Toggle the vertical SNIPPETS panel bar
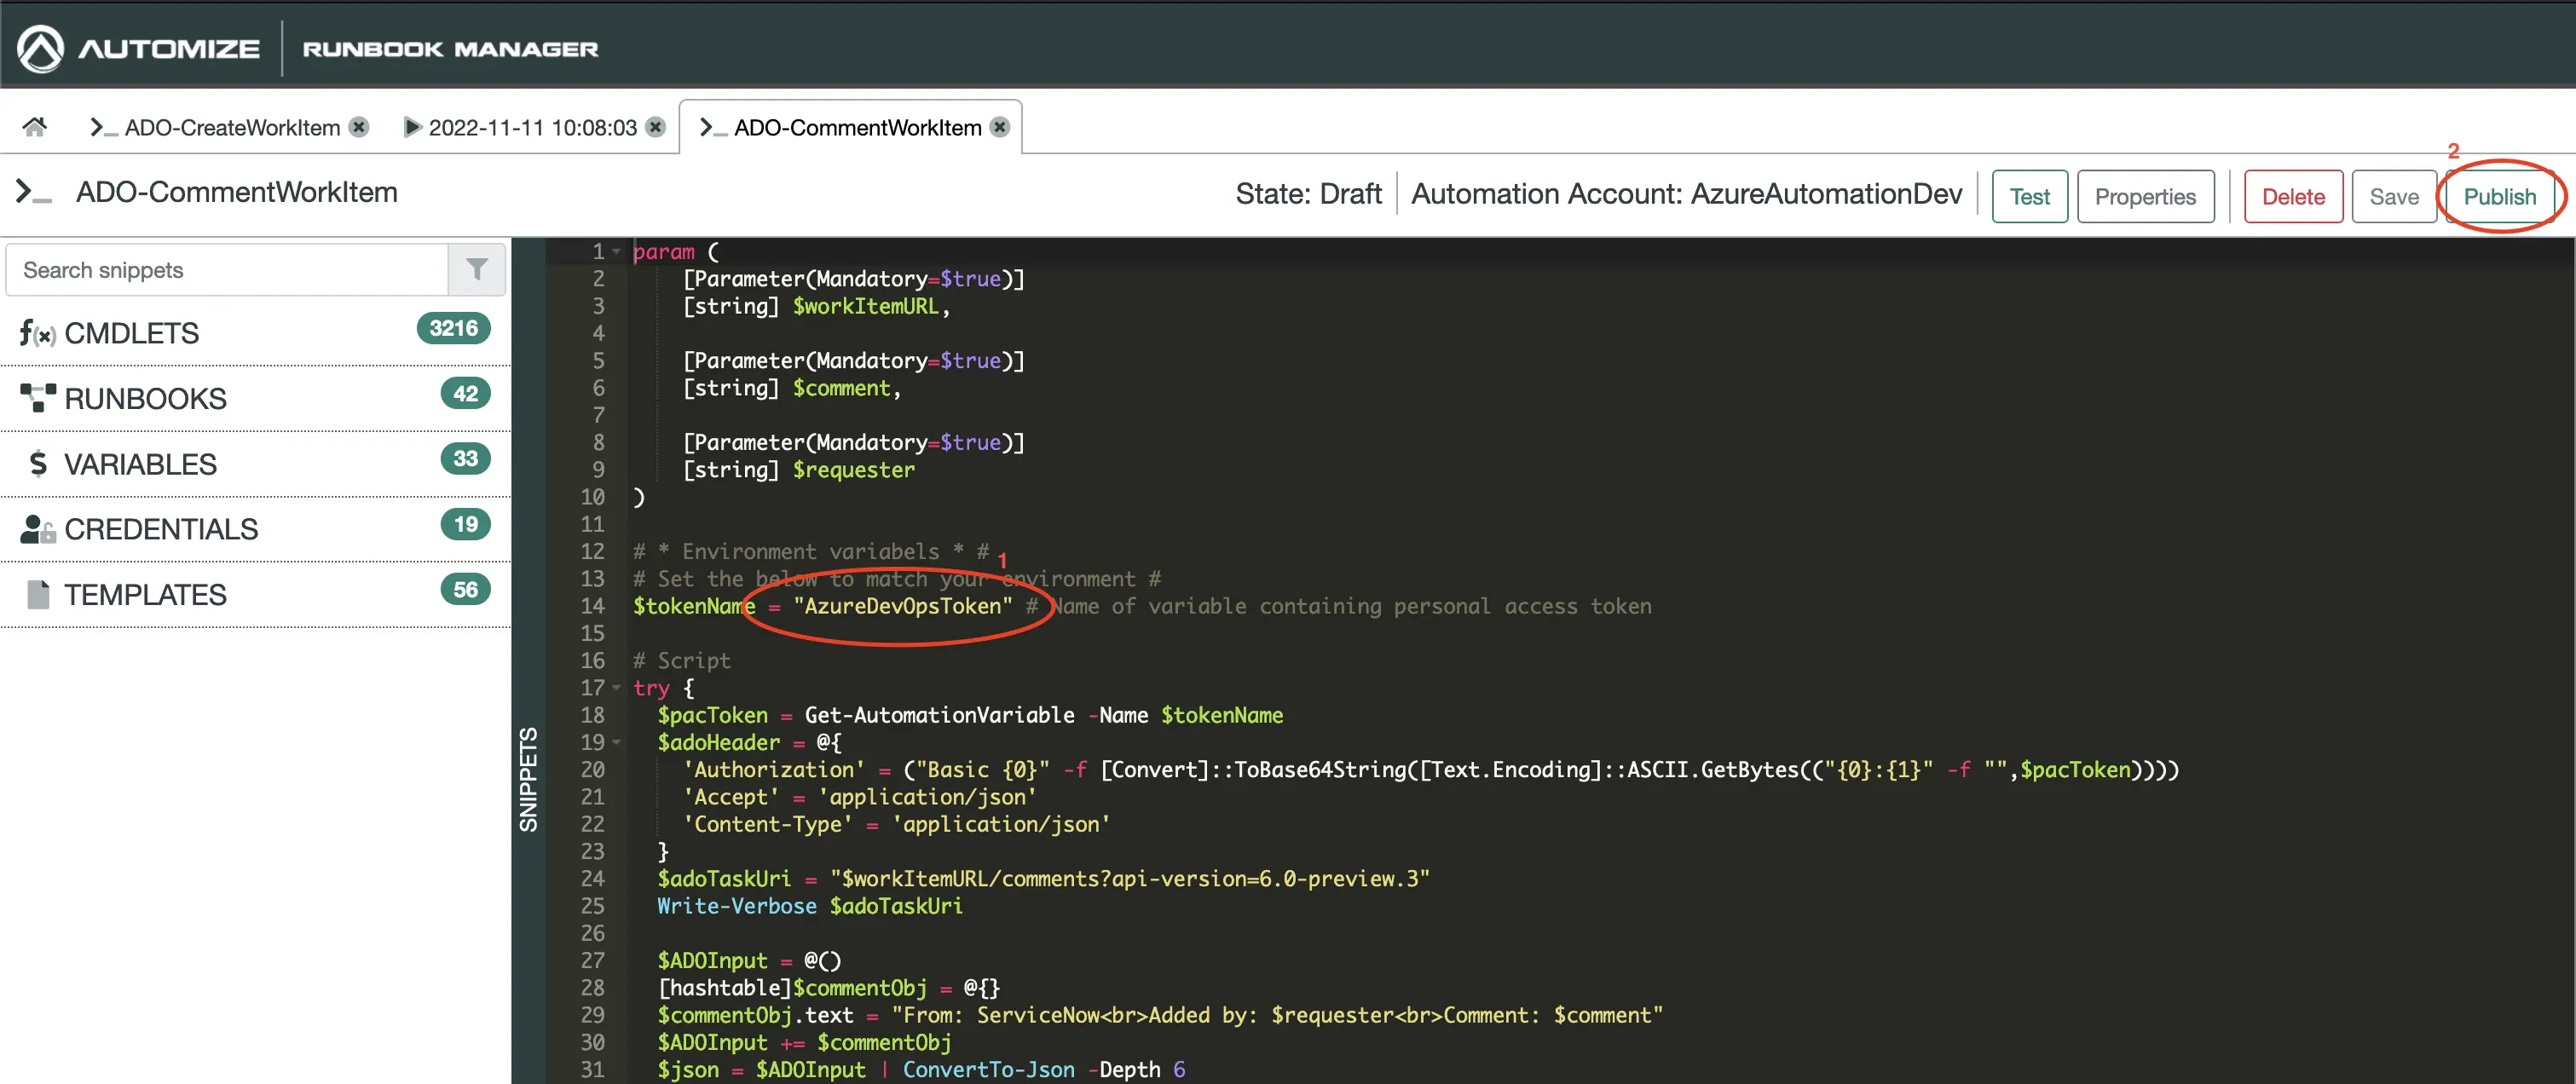Viewport: 2576px width, 1084px height. coord(528,780)
